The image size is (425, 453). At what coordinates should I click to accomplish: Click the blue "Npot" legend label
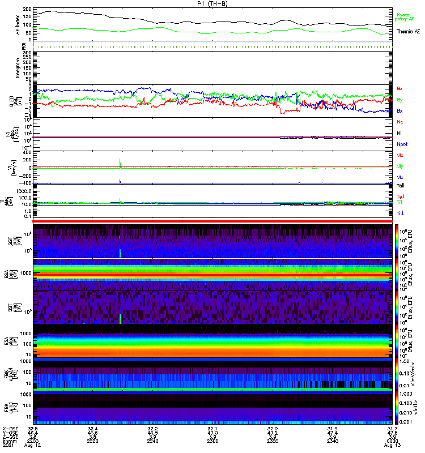pos(402,144)
